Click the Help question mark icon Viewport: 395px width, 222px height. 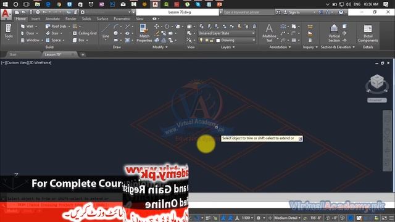click(341, 12)
